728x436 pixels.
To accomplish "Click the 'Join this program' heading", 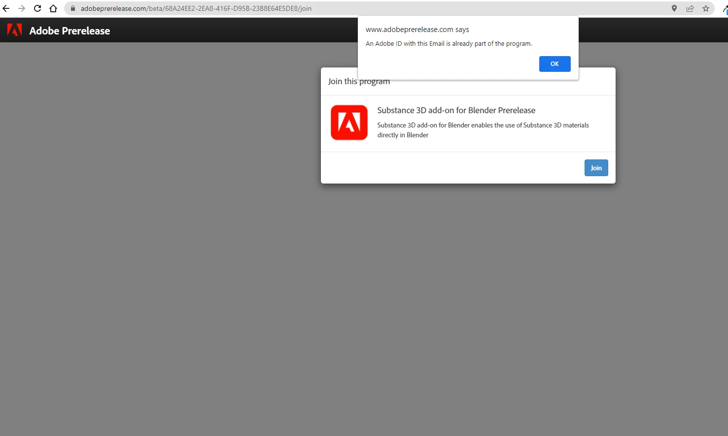I will (359, 81).
